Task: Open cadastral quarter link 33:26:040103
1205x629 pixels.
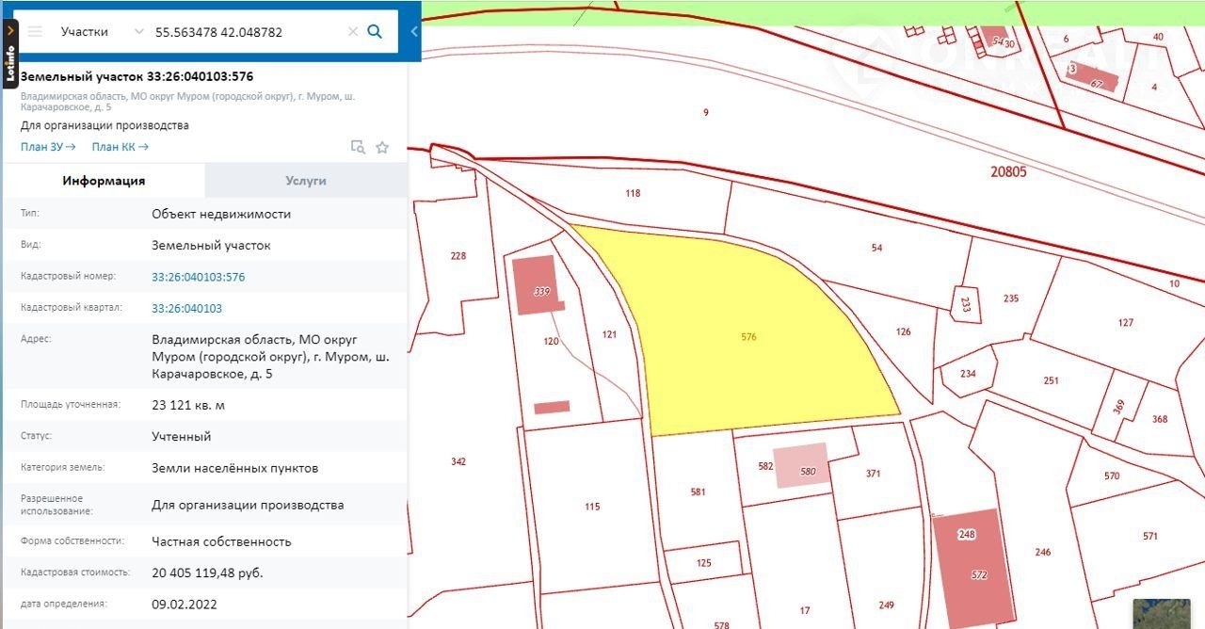Action: 186,308
